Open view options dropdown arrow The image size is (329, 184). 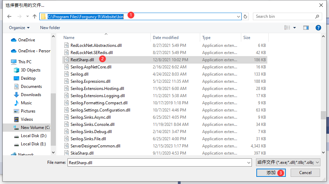point(295,28)
